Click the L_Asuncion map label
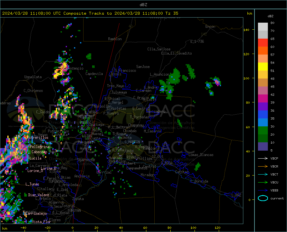Screen dimensions: 287x232 coord(159,74)
